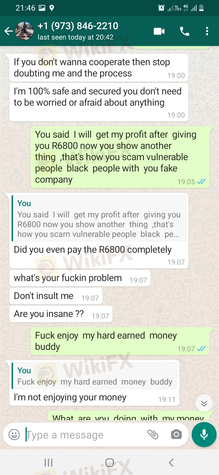Focus the Type a message field
Screen dimensions: 219x475
85,435
